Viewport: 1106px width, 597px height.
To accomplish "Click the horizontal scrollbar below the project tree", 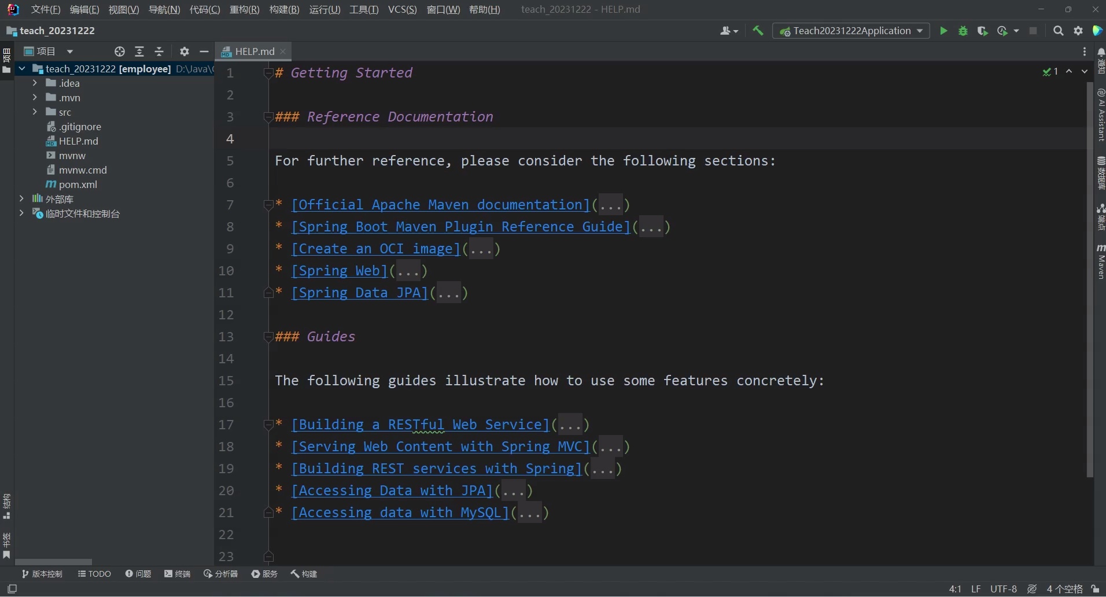I will 55,561.
